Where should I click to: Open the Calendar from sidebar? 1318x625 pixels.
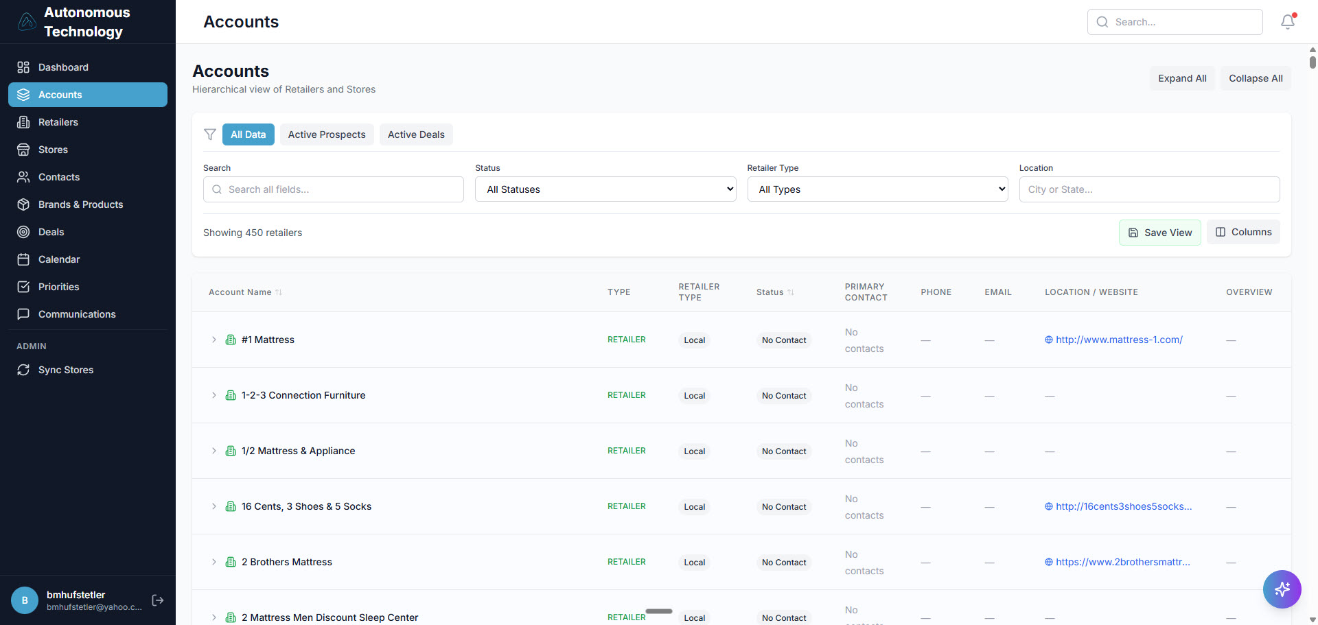coord(57,259)
